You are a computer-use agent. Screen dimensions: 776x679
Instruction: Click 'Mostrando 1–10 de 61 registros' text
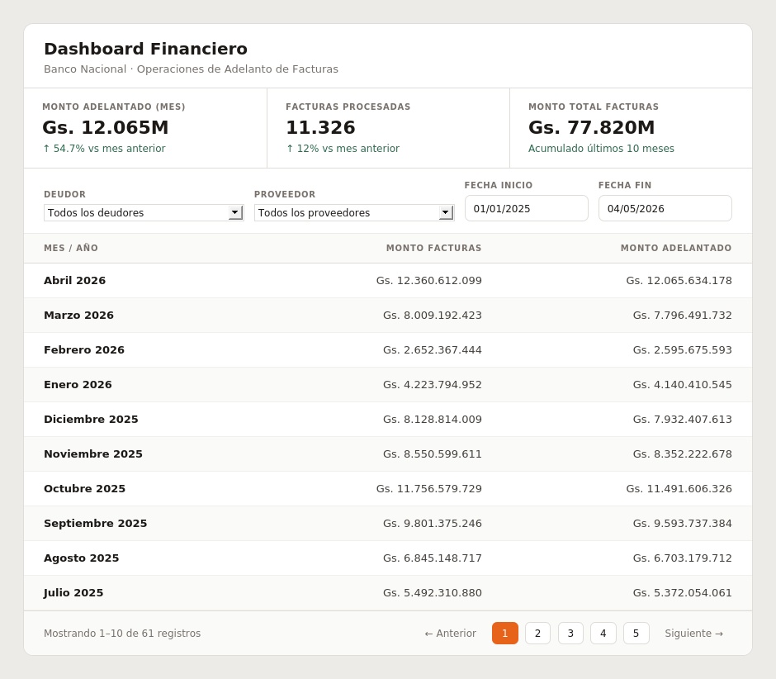coord(122,634)
